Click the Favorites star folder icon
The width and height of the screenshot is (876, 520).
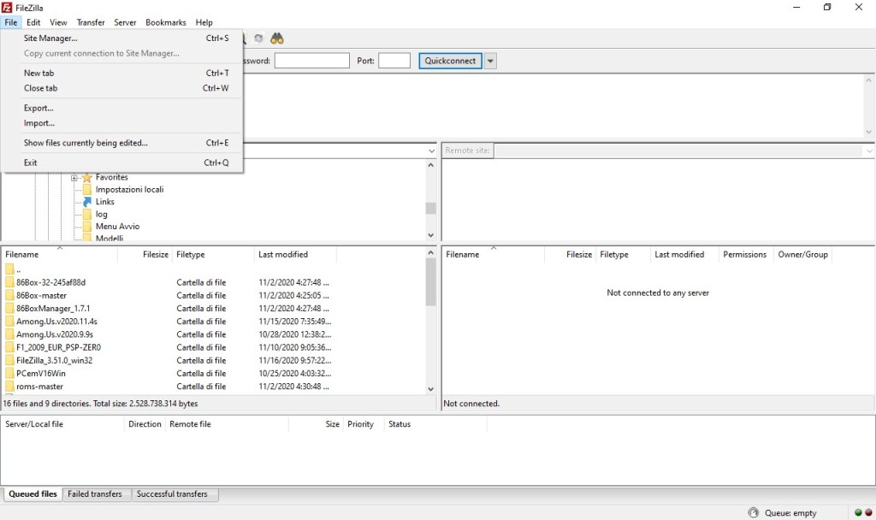[x=86, y=177]
